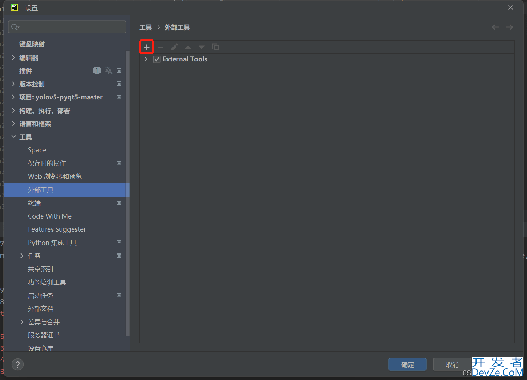The image size is (527, 380).
Task: Expand the 任务 subsection
Action: [22, 256]
